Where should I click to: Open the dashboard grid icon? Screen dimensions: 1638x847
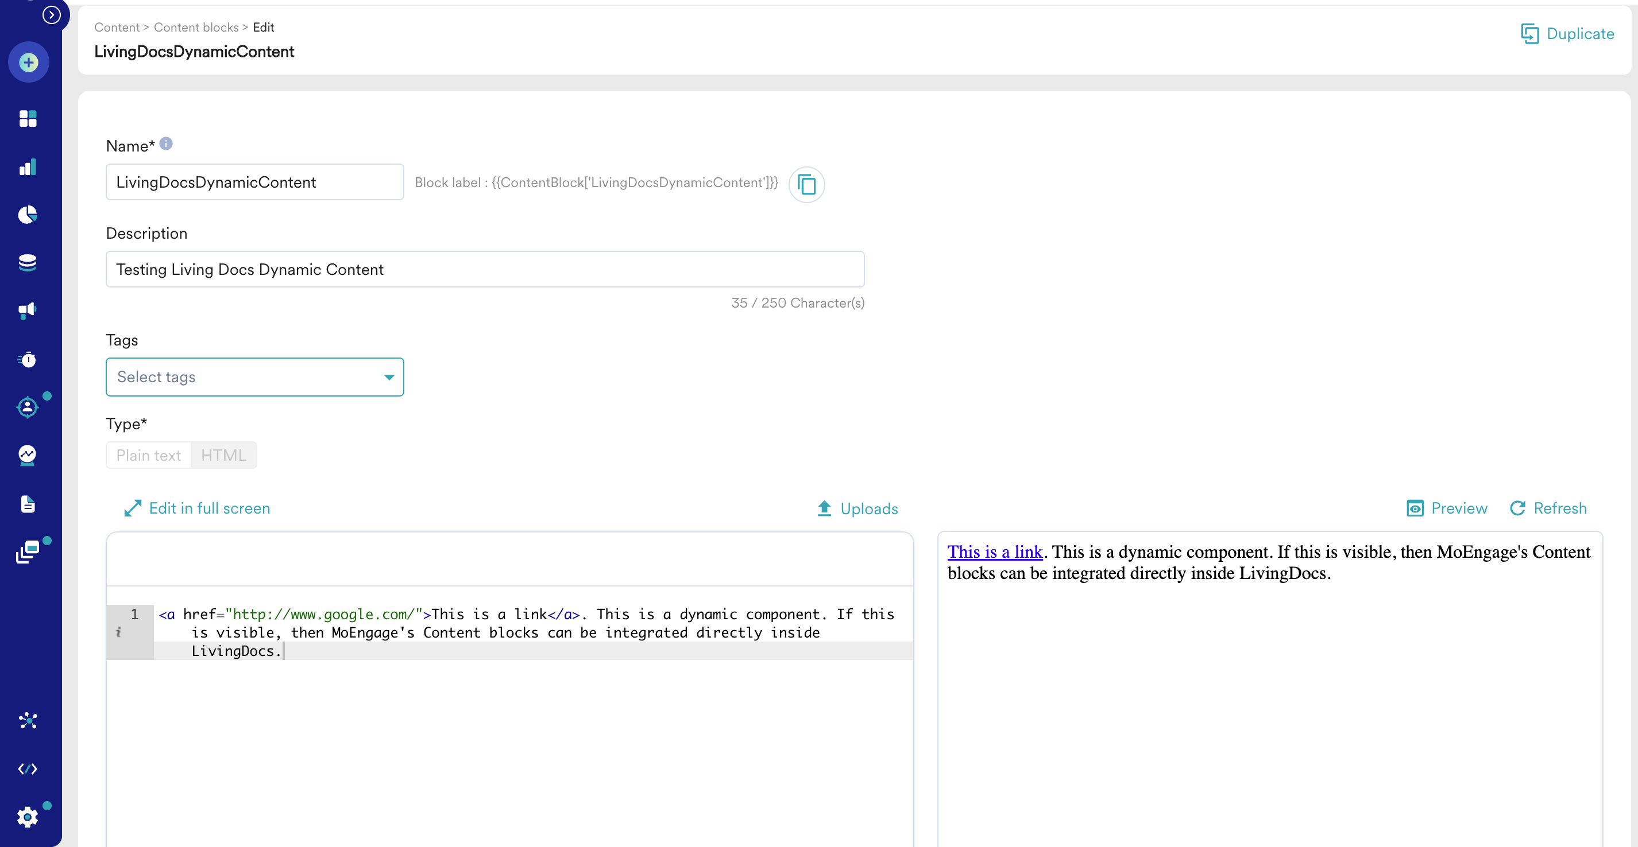click(x=28, y=119)
